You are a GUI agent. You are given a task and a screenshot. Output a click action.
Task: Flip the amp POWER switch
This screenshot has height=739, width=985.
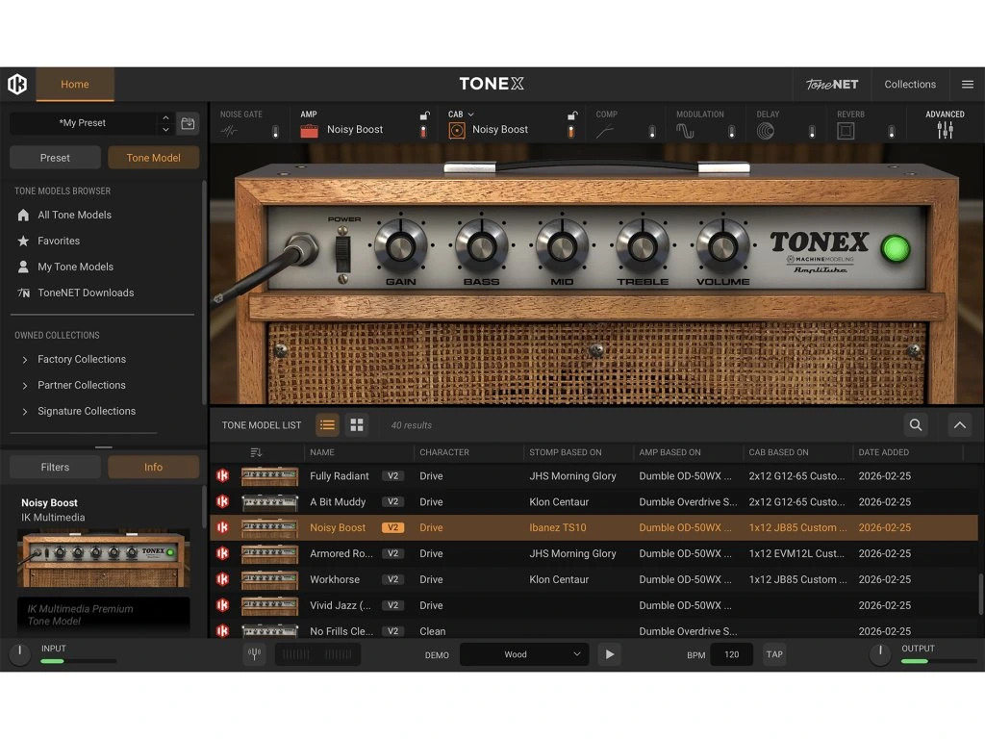coord(343,252)
